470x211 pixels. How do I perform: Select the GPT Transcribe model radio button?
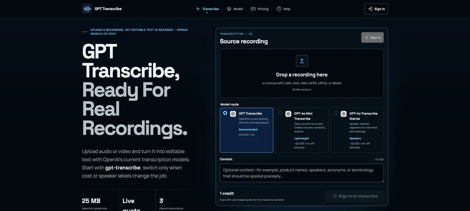pos(225,113)
